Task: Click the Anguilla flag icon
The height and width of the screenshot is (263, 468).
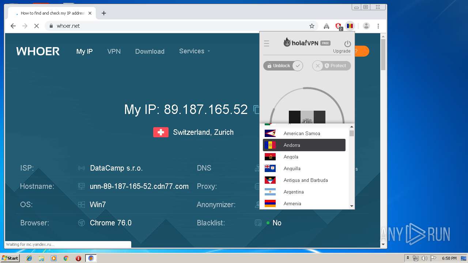Action: click(x=270, y=168)
